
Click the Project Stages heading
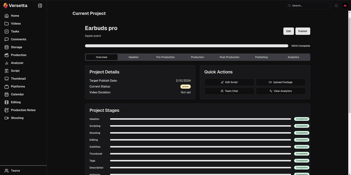[104, 110]
